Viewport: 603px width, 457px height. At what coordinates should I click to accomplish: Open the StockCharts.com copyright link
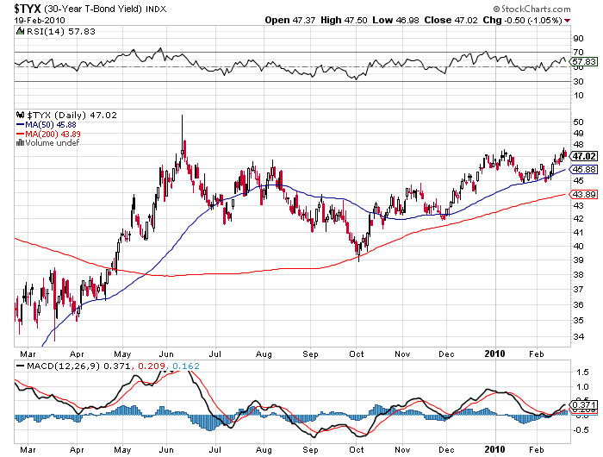(532, 9)
